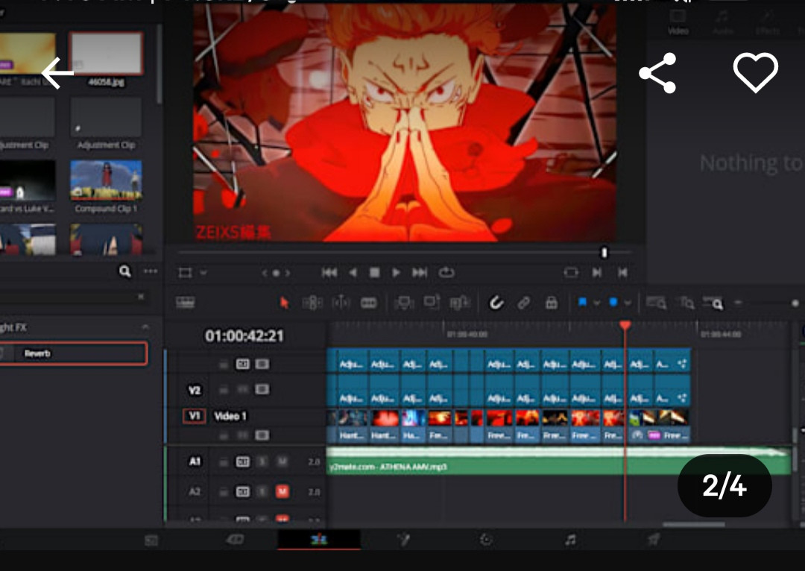Jump to first frame in viewer

coord(329,273)
